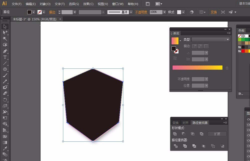Open the gradient swatch preset arrow

pyautogui.click(x=180, y=41)
